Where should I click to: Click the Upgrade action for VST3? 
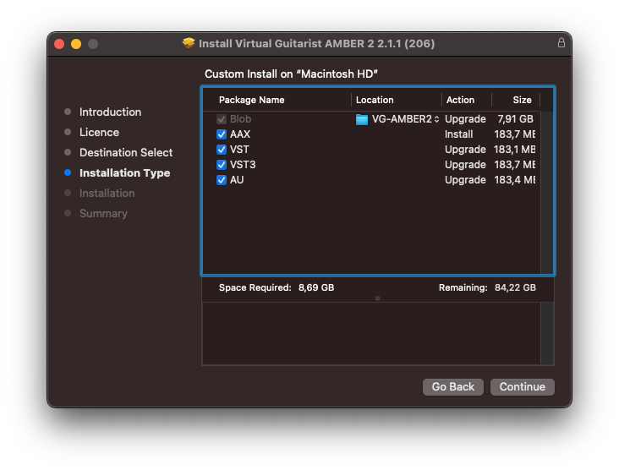coord(465,165)
